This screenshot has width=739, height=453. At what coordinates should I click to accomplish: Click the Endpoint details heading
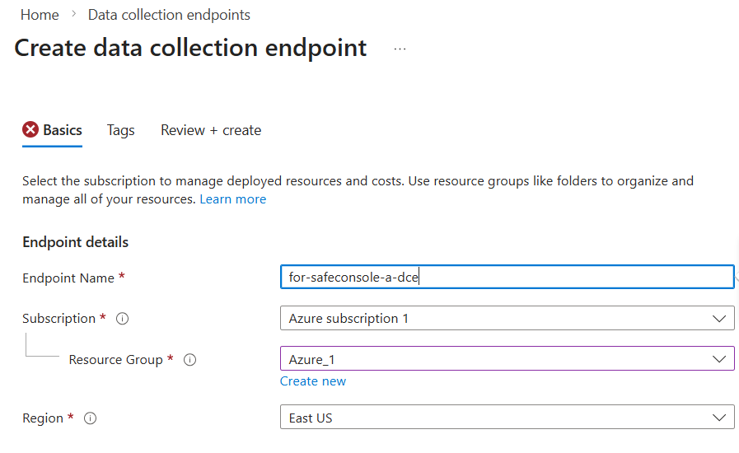pos(76,242)
